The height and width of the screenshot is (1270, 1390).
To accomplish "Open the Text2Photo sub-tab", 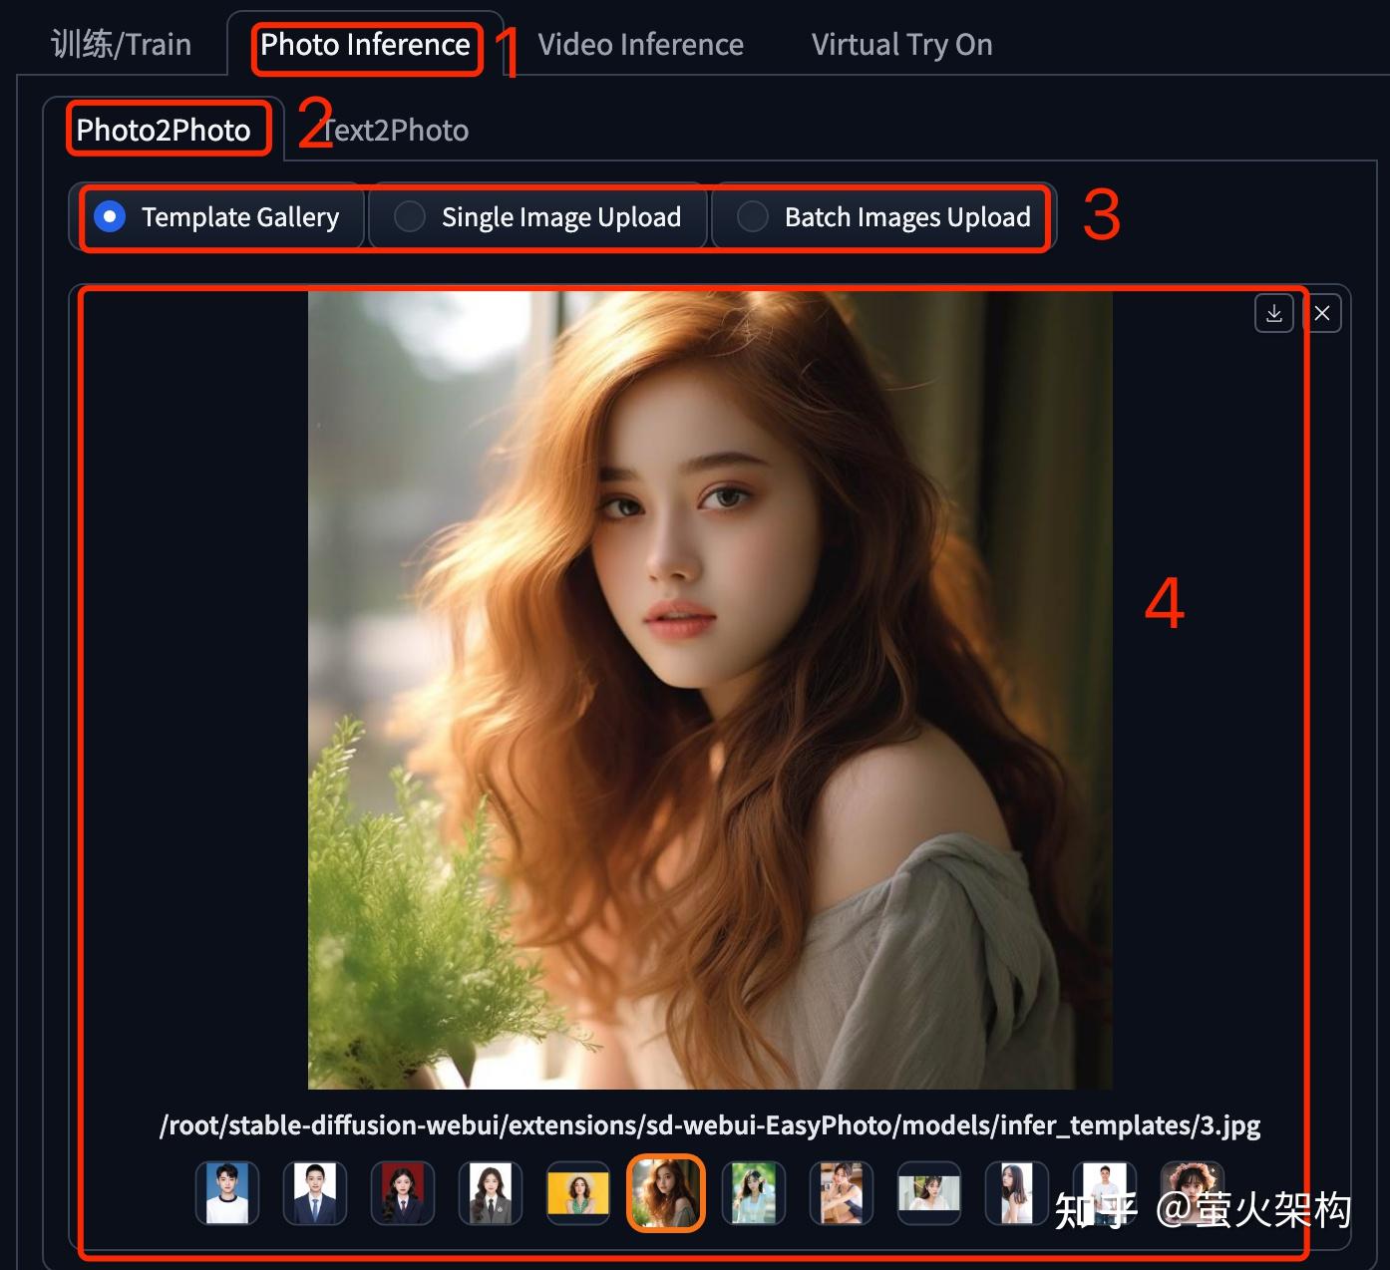I will tap(396, 129).
